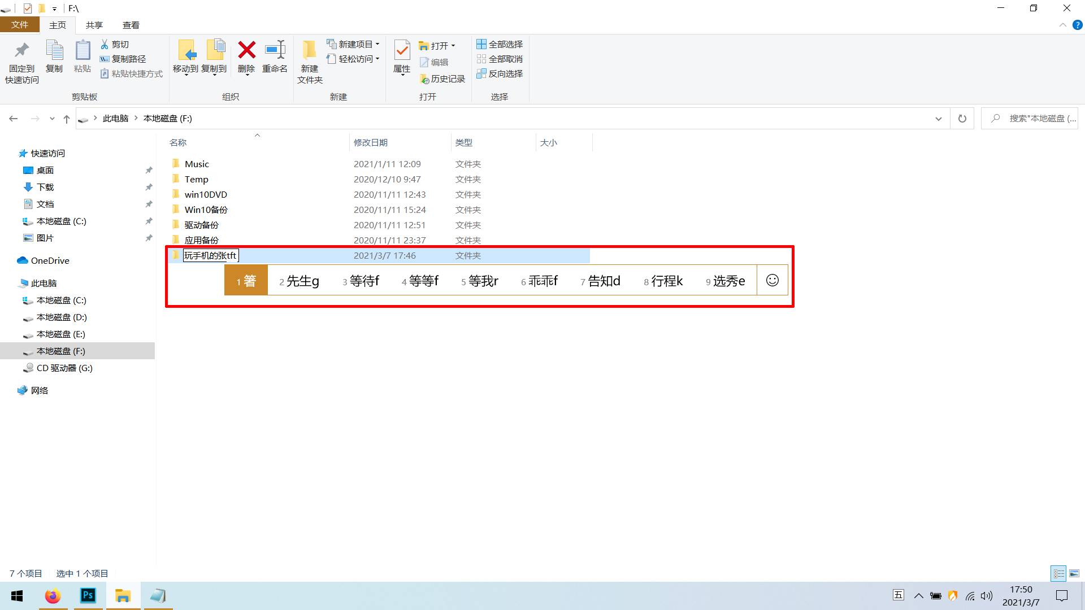
Task: Click the Cut scissors icon
Action: coord(105,44)
